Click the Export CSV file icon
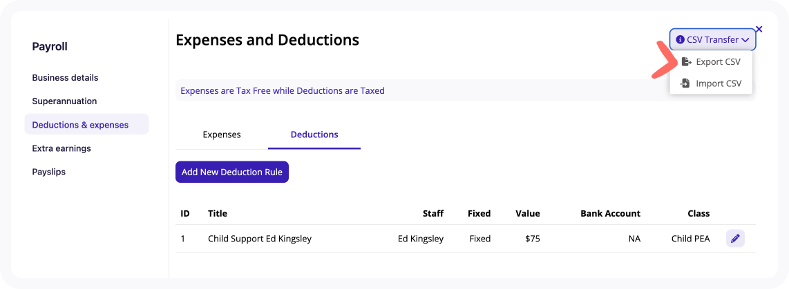Viewport: 789px width, 289px height. 685,62
